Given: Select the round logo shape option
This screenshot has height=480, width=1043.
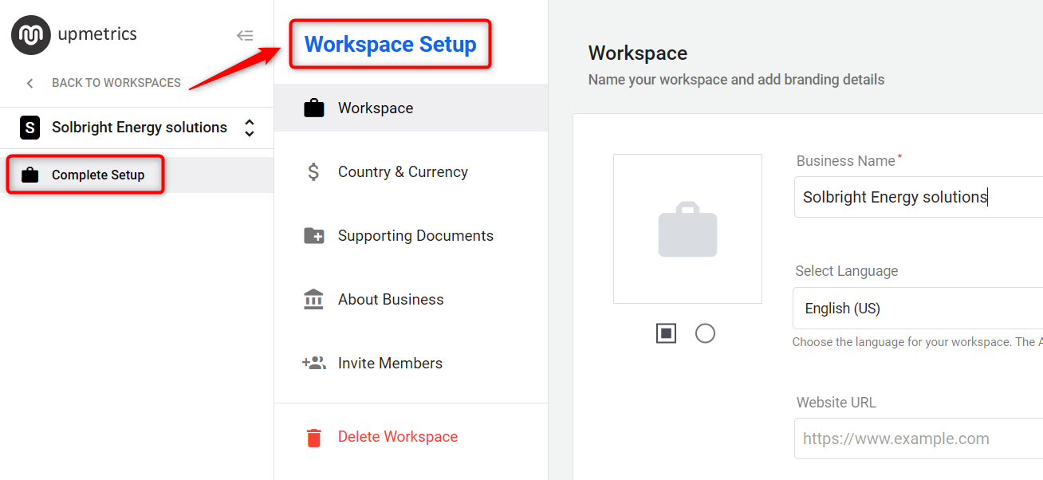Looking at the screenshot, I should click(705, 333).
